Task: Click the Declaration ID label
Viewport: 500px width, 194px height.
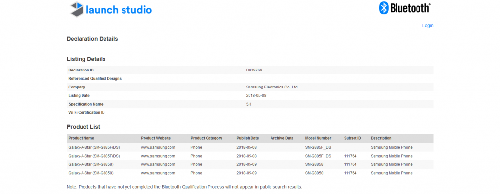Action: coord(81,70)
